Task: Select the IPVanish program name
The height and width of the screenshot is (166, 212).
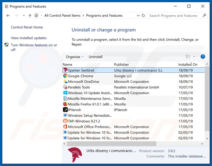Action: [x=75, y=110]
